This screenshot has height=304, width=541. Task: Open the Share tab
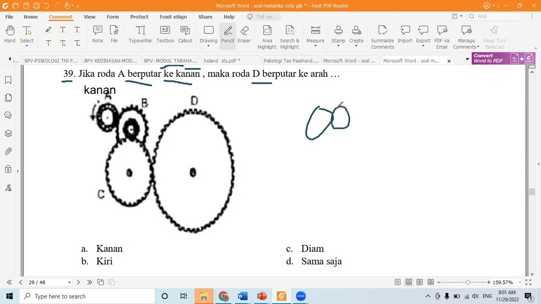205,16
